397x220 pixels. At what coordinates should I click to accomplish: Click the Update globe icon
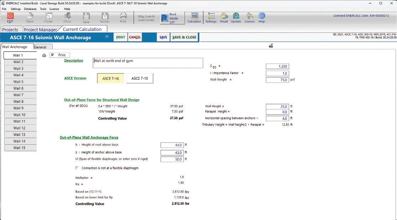pos(236,18)
